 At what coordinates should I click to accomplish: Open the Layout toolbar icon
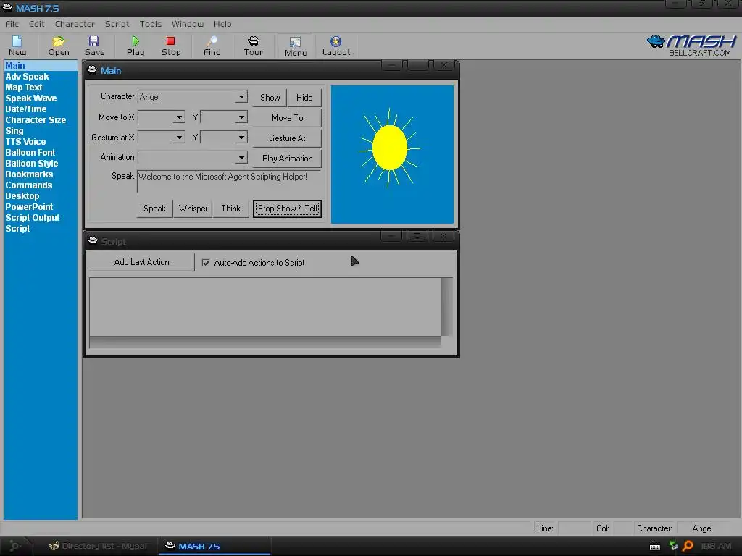coord(336,46)
